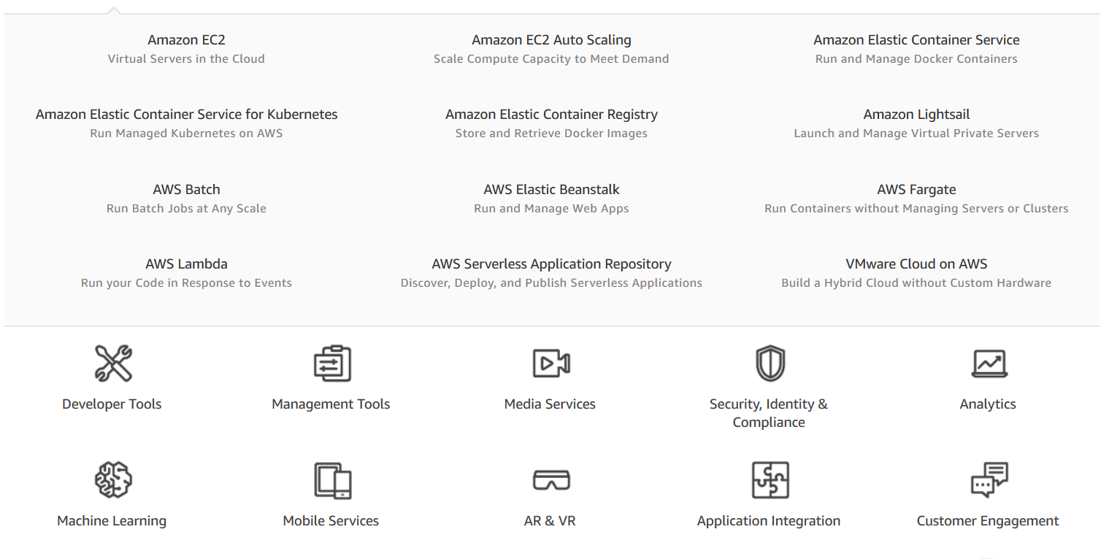Open Amazon EC2
The height and width of the screenshot is (559, 1101).
point(186,39)
